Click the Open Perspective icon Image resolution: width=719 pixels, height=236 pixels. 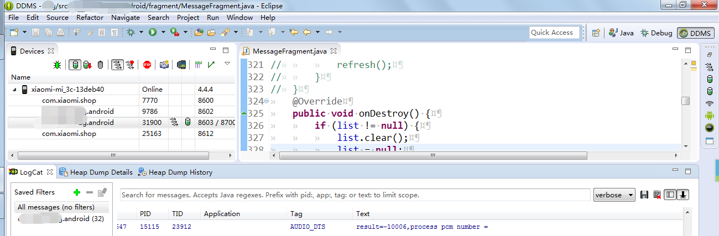[596, 33]
